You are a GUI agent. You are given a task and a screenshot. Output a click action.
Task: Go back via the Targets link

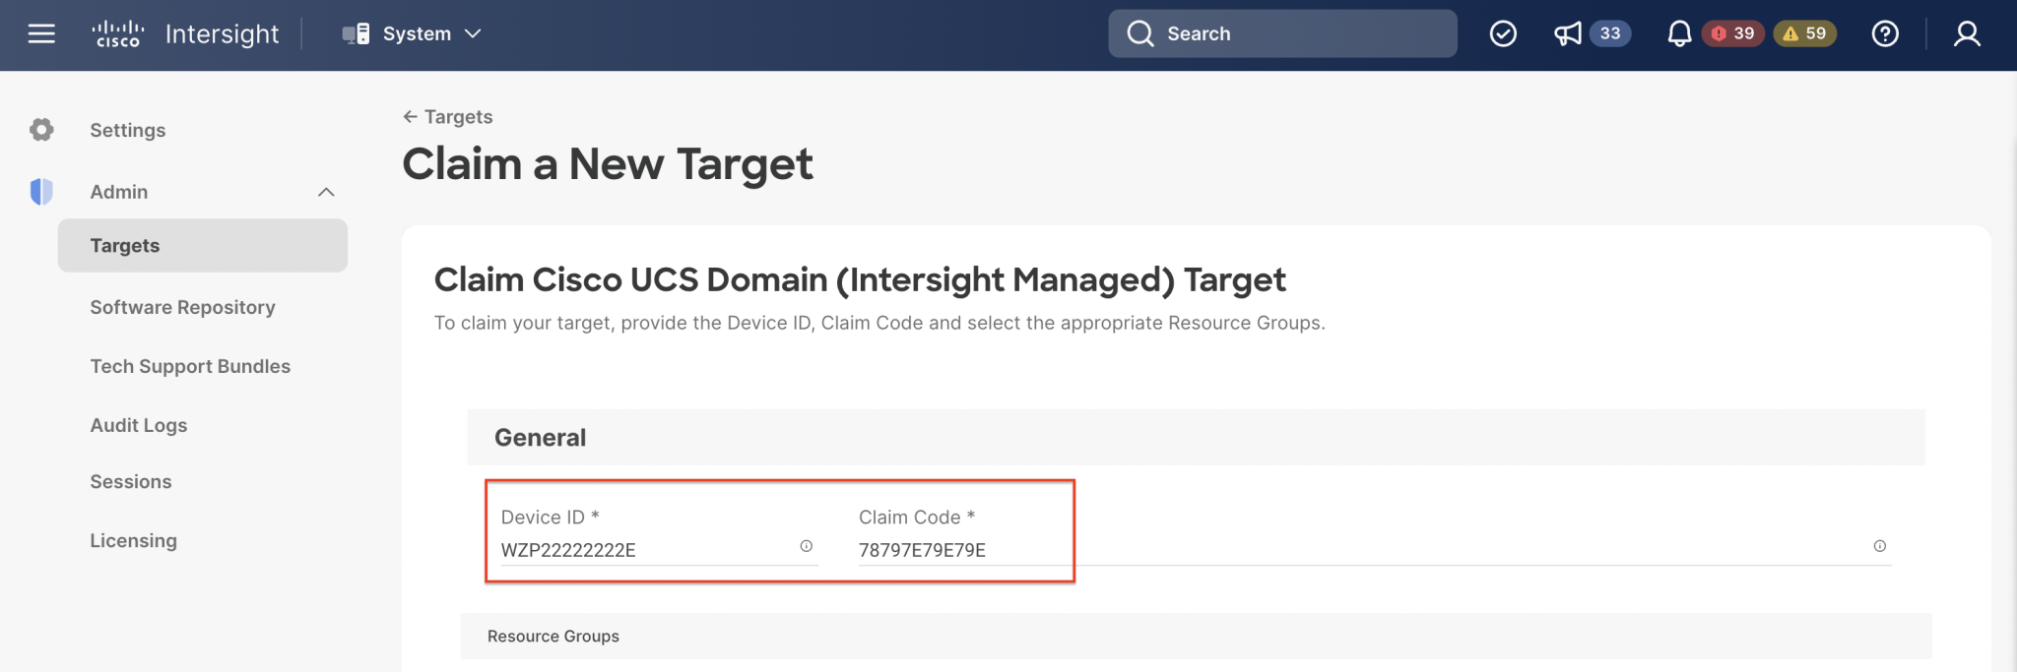448,116
